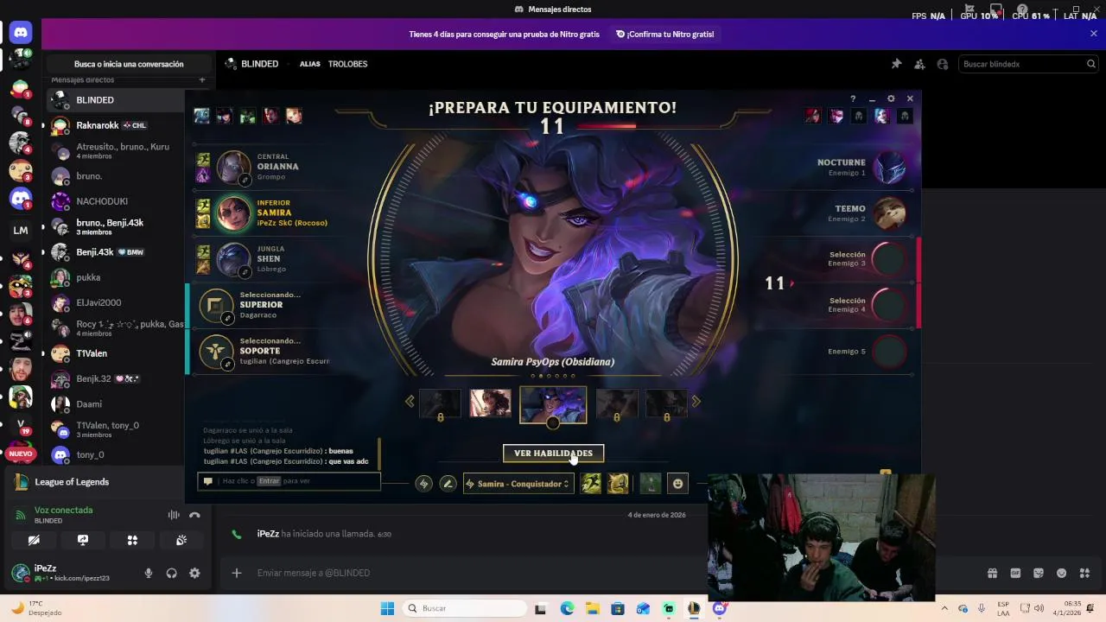Click the VER HABILIDADES button
The height and width of the screenshot is (622, 1106).
tap(553, 454)
